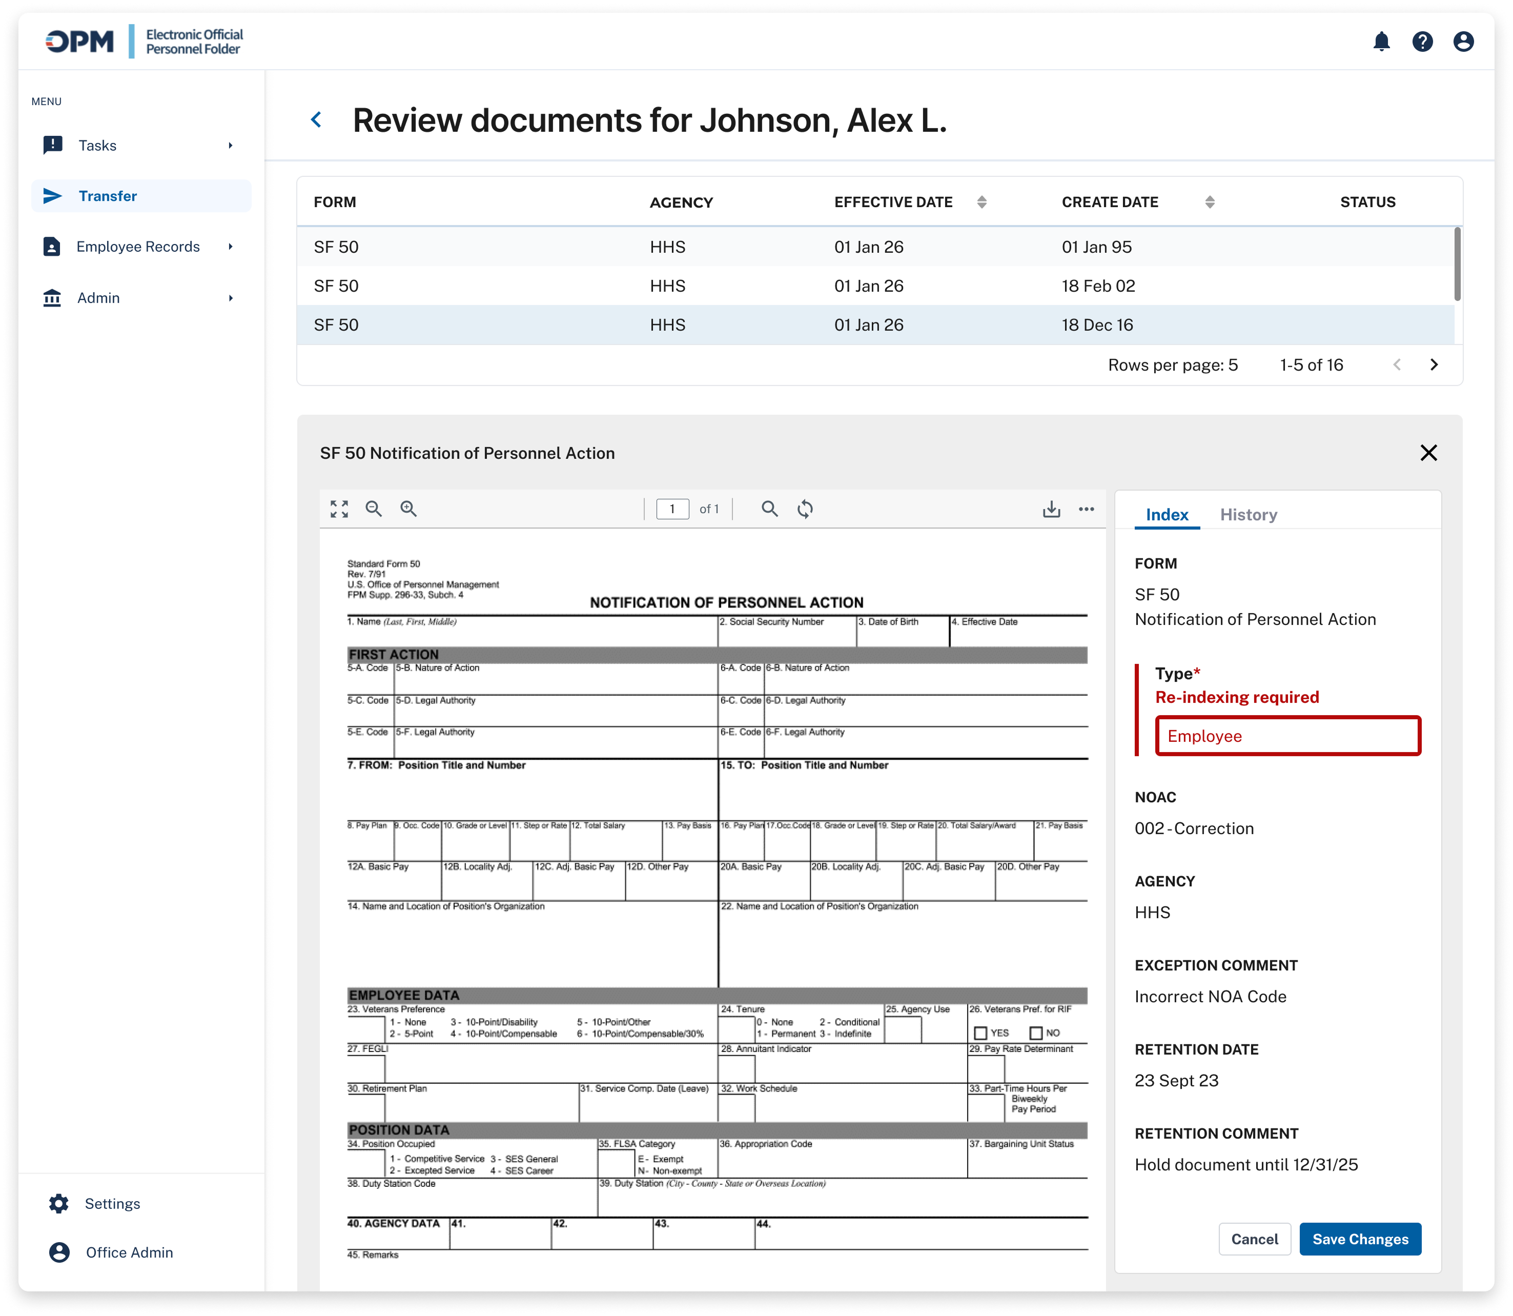Click the fullscreen expand icon in viewer
The width and height of the screenshot is (1513, 1316).
(x=339, y=509)
